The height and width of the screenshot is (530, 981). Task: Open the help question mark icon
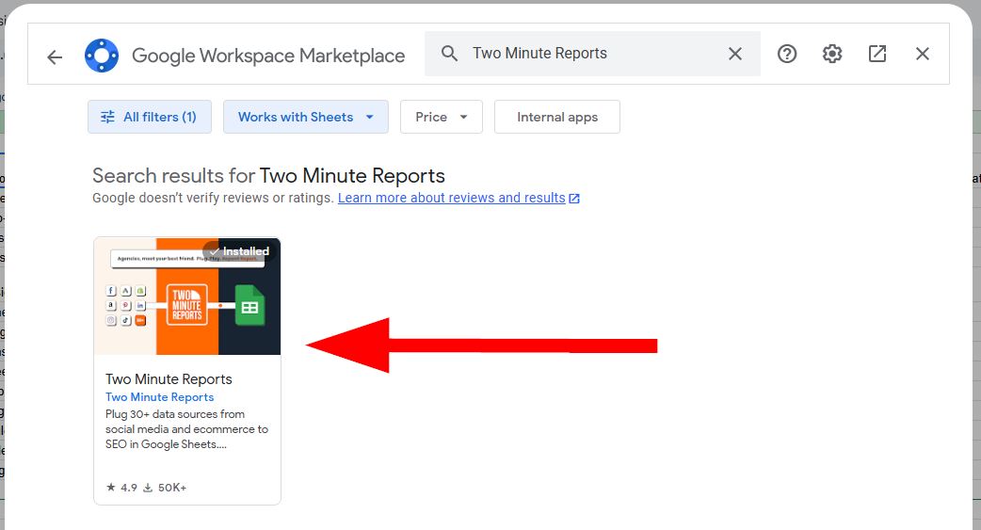click(x=787, y=54)
